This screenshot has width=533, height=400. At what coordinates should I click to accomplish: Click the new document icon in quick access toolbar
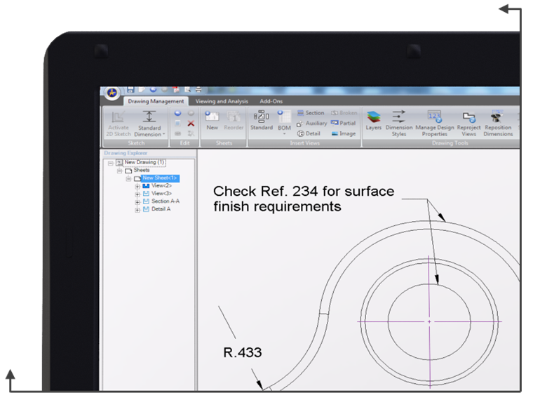pyautogui.click(x=142, y=89)
